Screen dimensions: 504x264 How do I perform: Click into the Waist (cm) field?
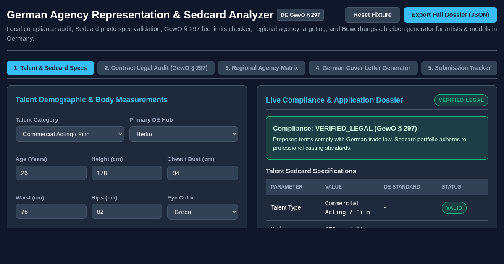click(51, 211)
